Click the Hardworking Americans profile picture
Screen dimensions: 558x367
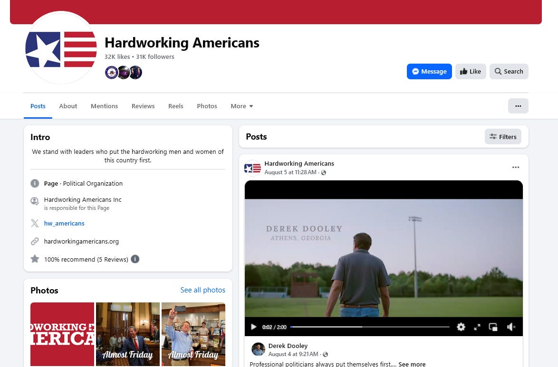tap(61, 48)
